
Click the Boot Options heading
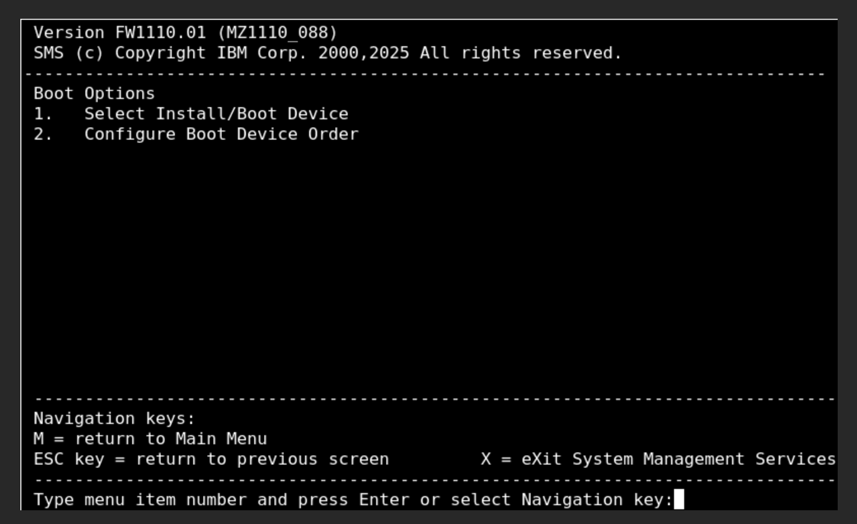[94, 94]
